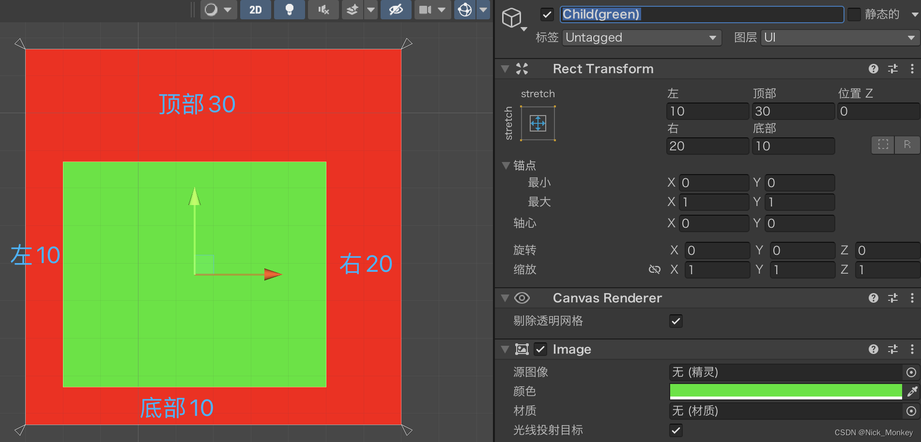This screenshot has width=921, height=442.
Task: Mute scene audio using the speaker icon
Action: pyautogui.click(x=323, y=10)
